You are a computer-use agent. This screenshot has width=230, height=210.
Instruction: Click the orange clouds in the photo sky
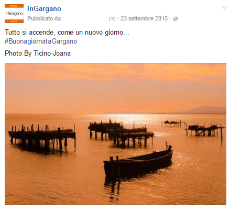click(x=115, y=72)
